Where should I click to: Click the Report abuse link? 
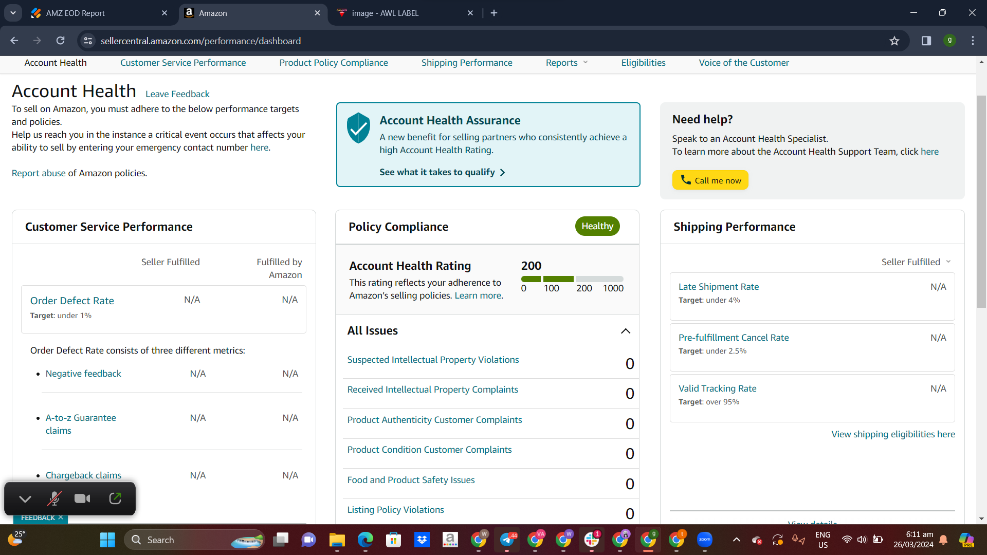39,173
